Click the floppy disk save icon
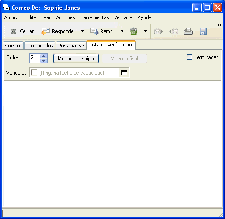Viewport: 225px width, 219px height. (203, 31)
